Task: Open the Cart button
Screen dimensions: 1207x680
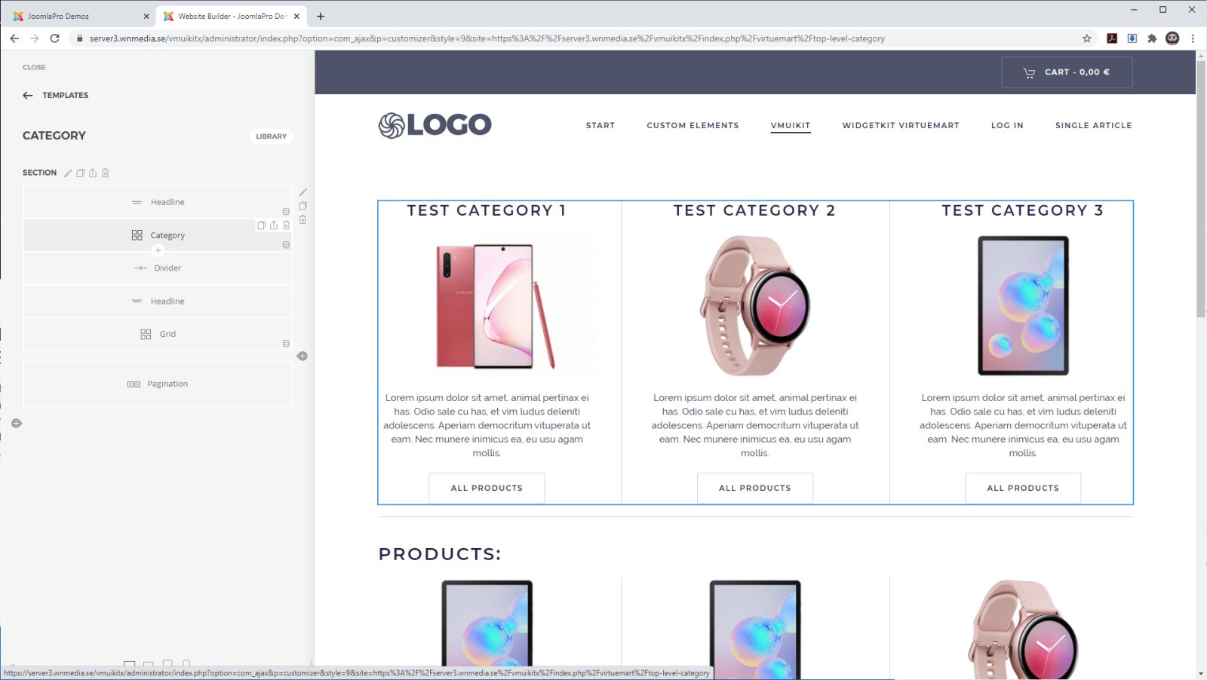Action: pyautogui.click(x=1067, y=72)
